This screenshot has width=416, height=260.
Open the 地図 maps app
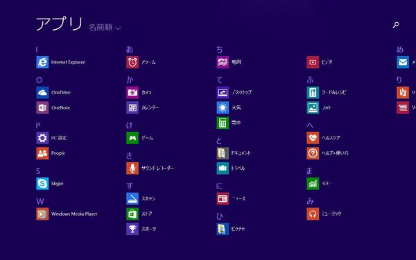pos(229,62)
